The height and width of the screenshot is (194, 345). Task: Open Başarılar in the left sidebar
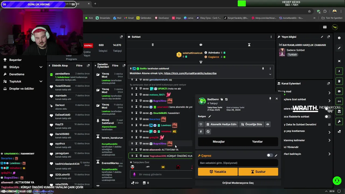(15, 60)
